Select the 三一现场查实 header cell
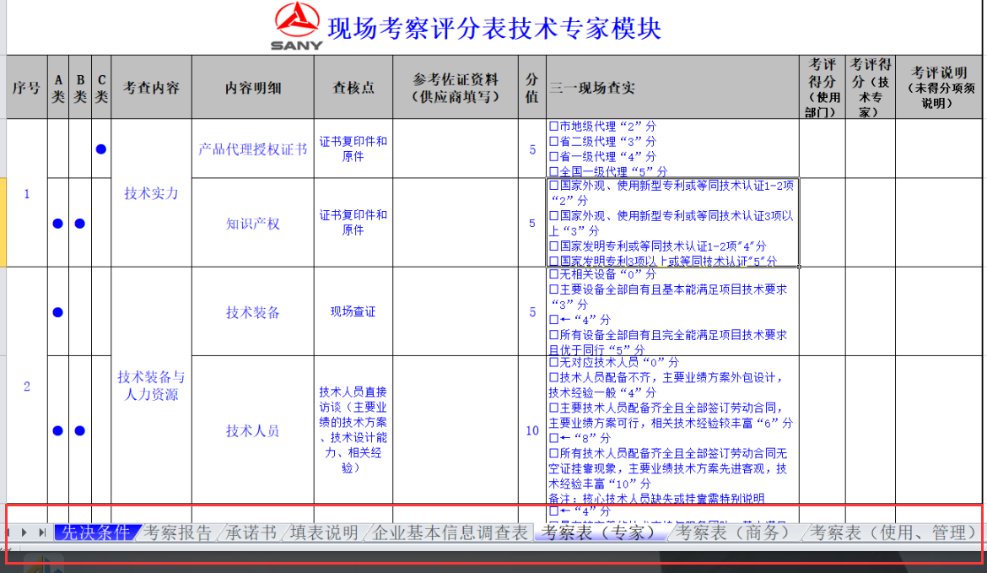 pos(673,88)
